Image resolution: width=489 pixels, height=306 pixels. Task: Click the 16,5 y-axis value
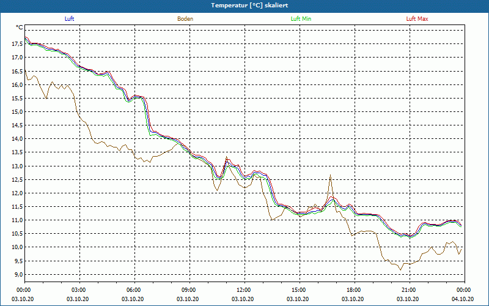(17, 71)
